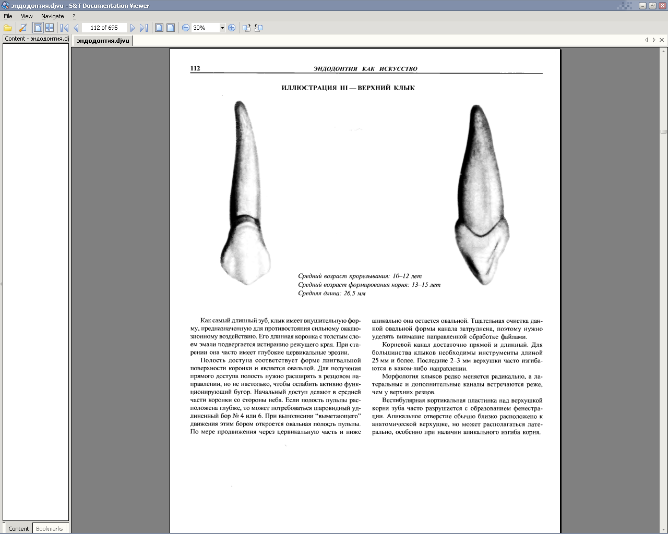The height and width of the screenshot is (534, 668).
Task: Click the vertical scrollbar thumb
Action: [663, 131]
